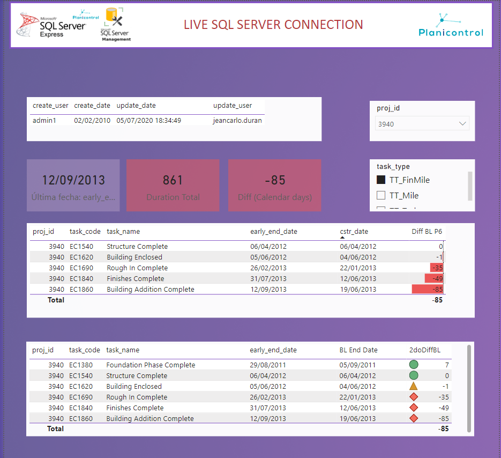This screenshot has width=501, height=458.
Task: Click the green circle indicator for EC1540 row
Action: point(414,375)
